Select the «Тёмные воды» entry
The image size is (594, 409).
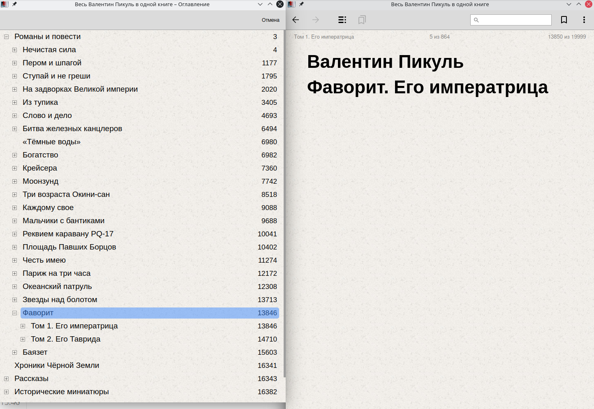click(x=51, y=142)
